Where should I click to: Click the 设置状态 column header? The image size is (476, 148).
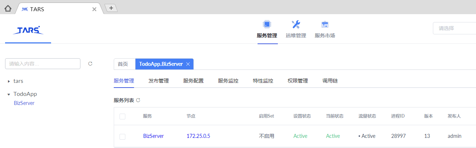point(302,116)
